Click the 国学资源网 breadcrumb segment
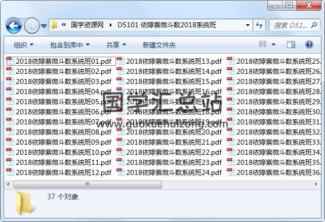Screen dimensions: 325x222 87,25
